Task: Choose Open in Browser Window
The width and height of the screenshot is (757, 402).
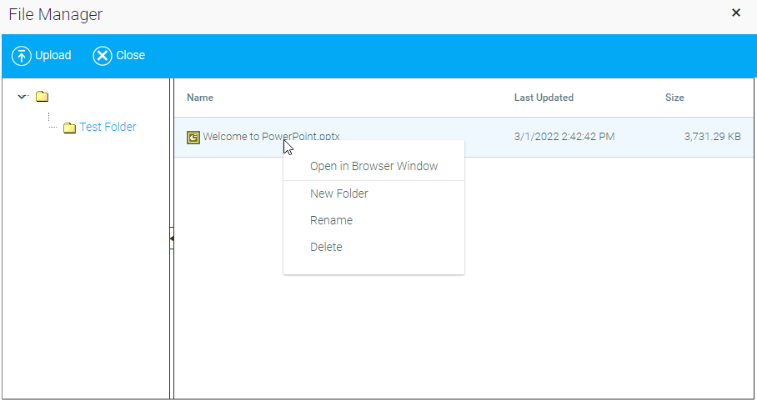Action: (373, 166)
